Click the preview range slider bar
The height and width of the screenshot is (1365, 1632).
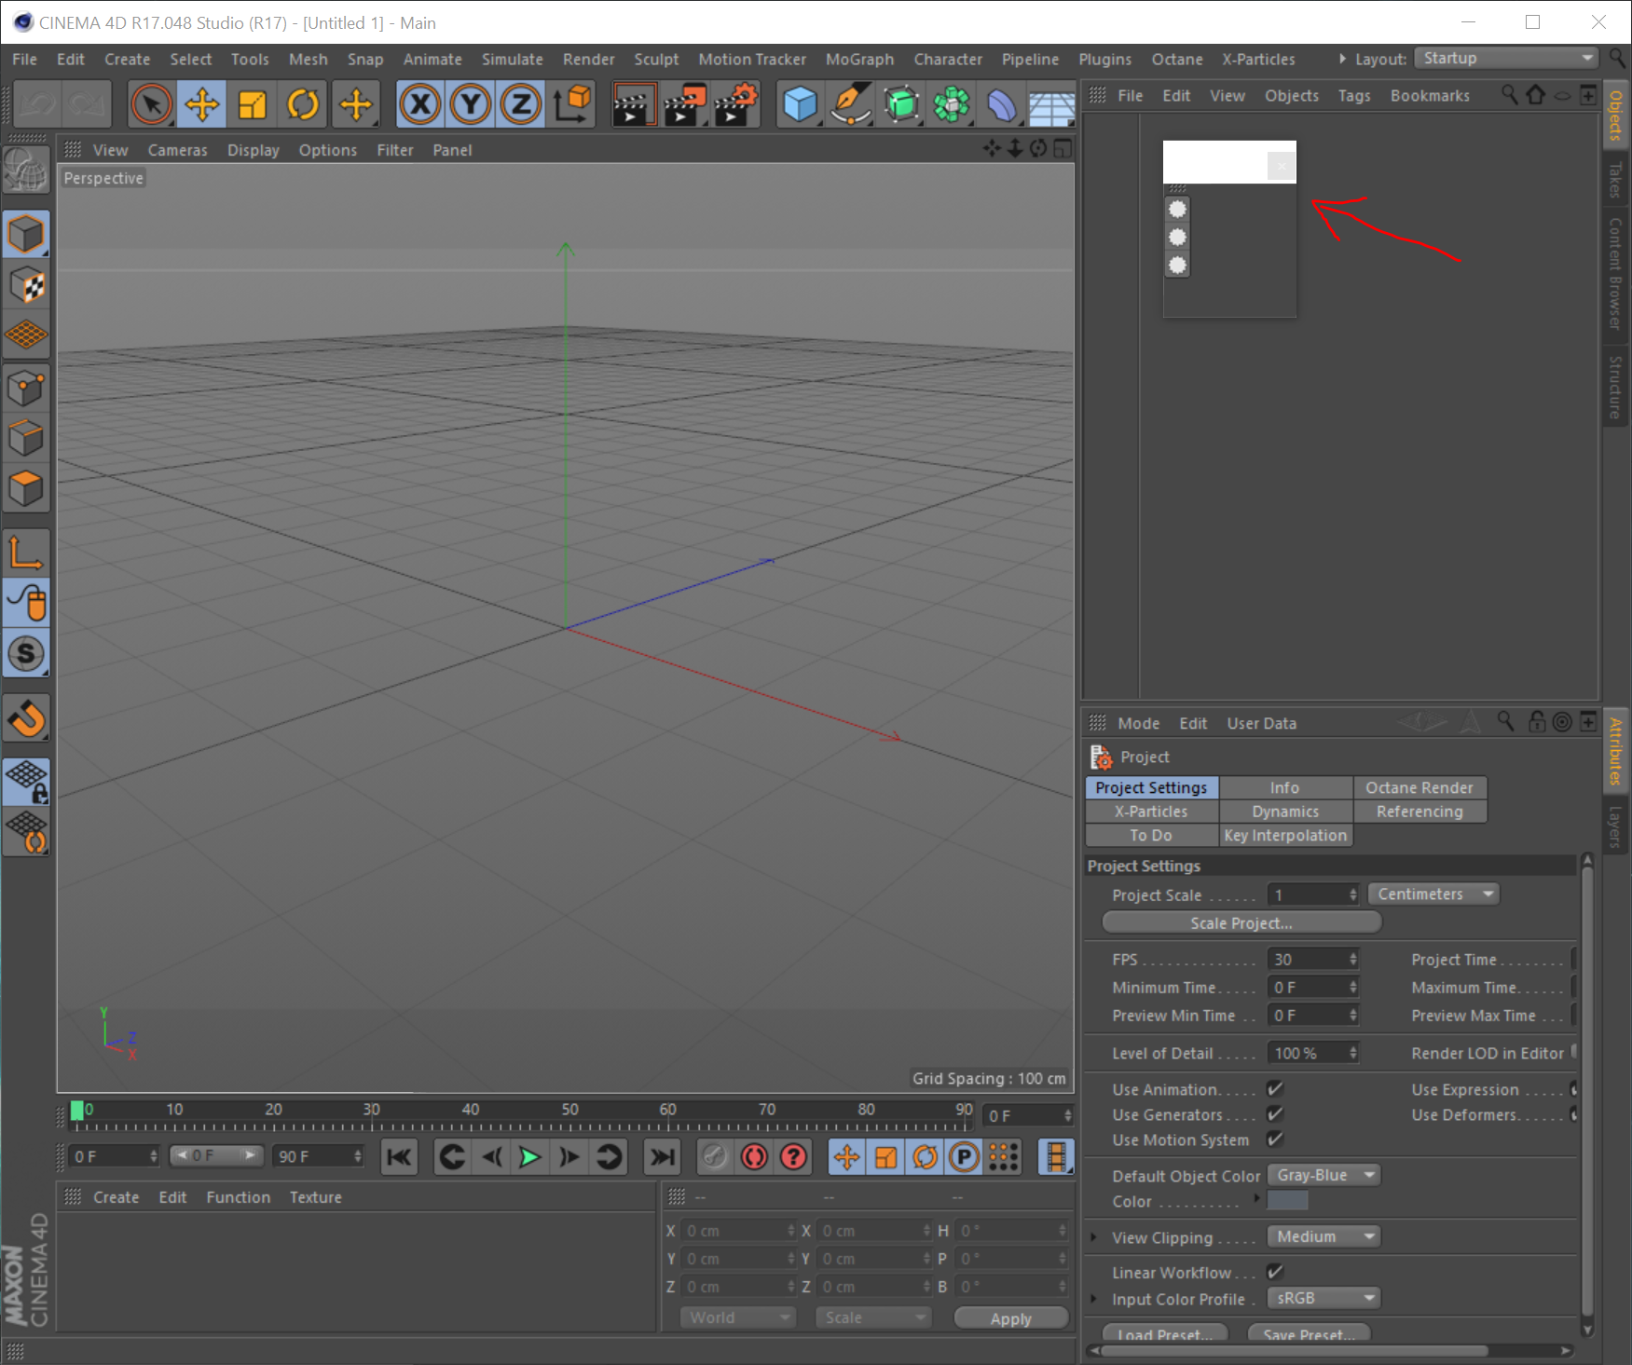click(x=216, y=1155)
